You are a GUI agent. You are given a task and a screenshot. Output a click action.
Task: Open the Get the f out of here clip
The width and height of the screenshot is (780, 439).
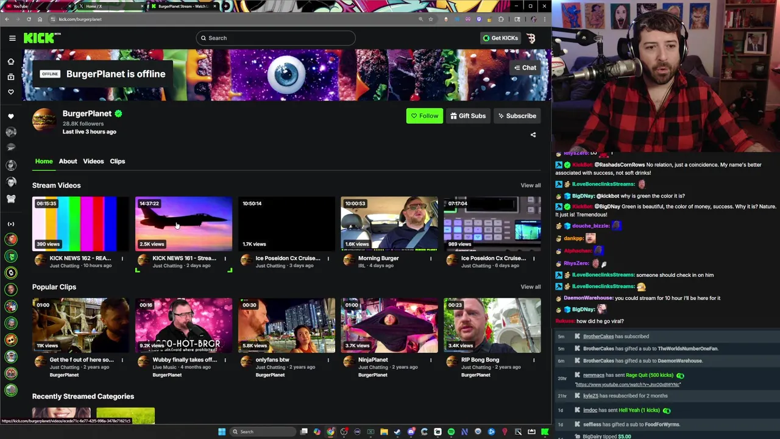pyautogui.click(x=80, y=326)
